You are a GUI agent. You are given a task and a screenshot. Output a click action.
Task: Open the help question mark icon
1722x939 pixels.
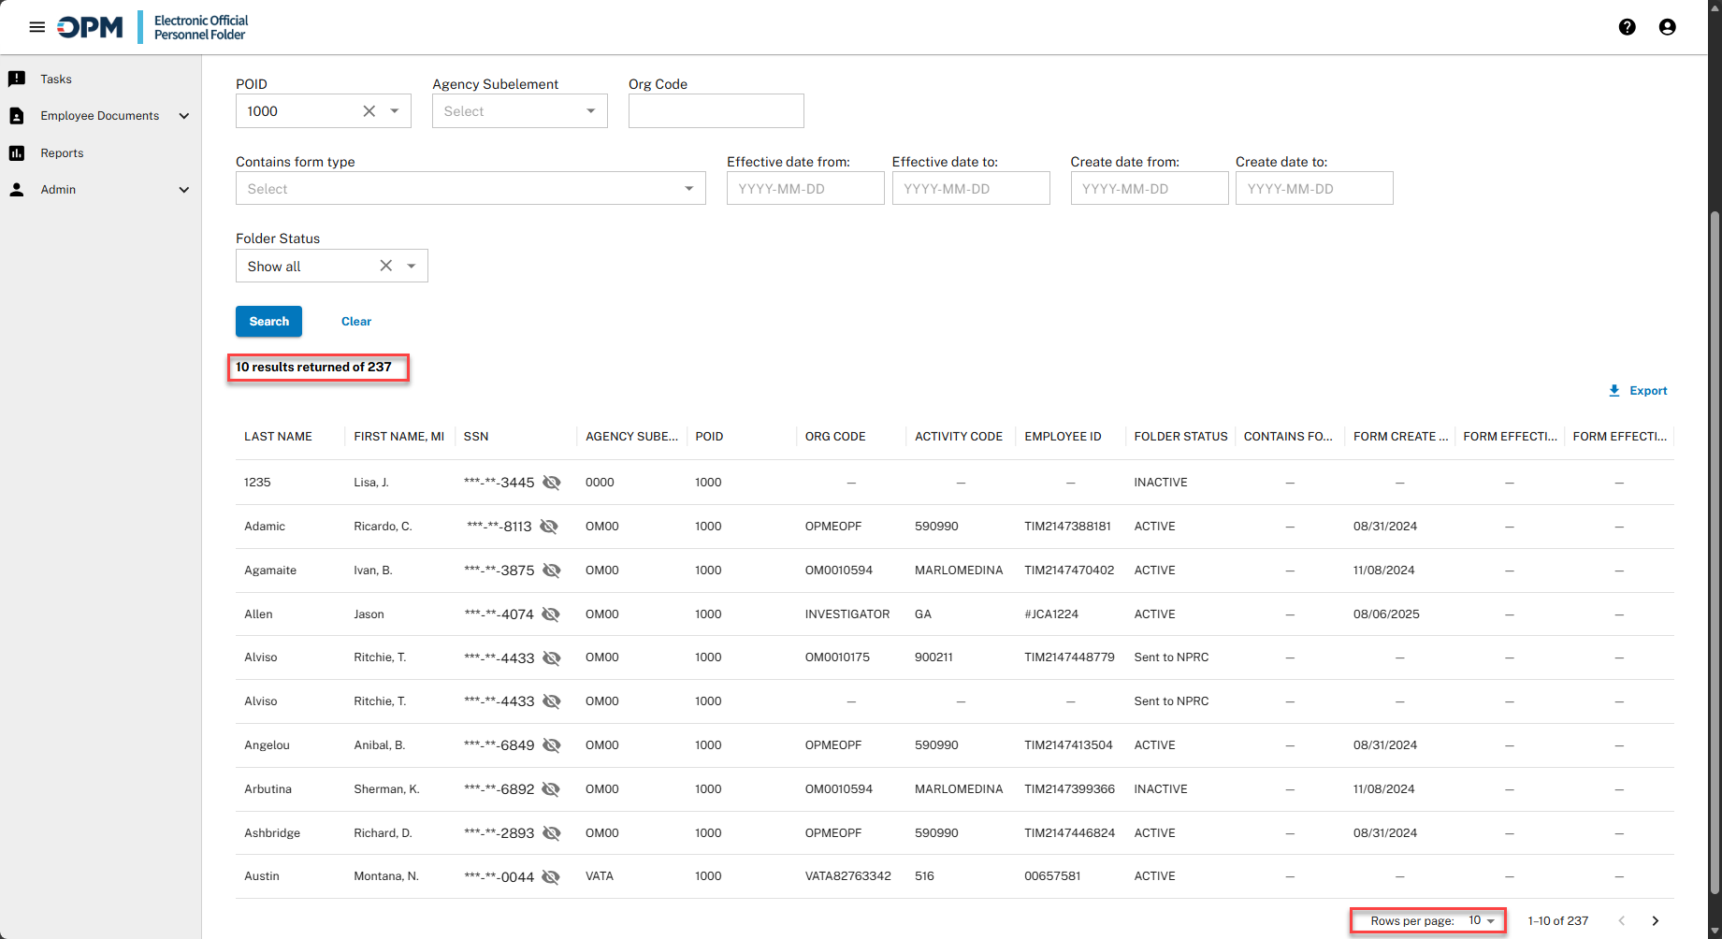click(1628, 27)
